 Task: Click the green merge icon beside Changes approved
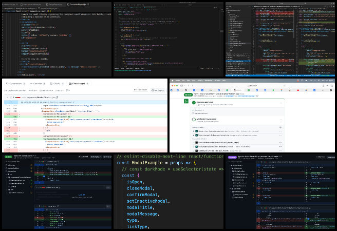(186, 101)
